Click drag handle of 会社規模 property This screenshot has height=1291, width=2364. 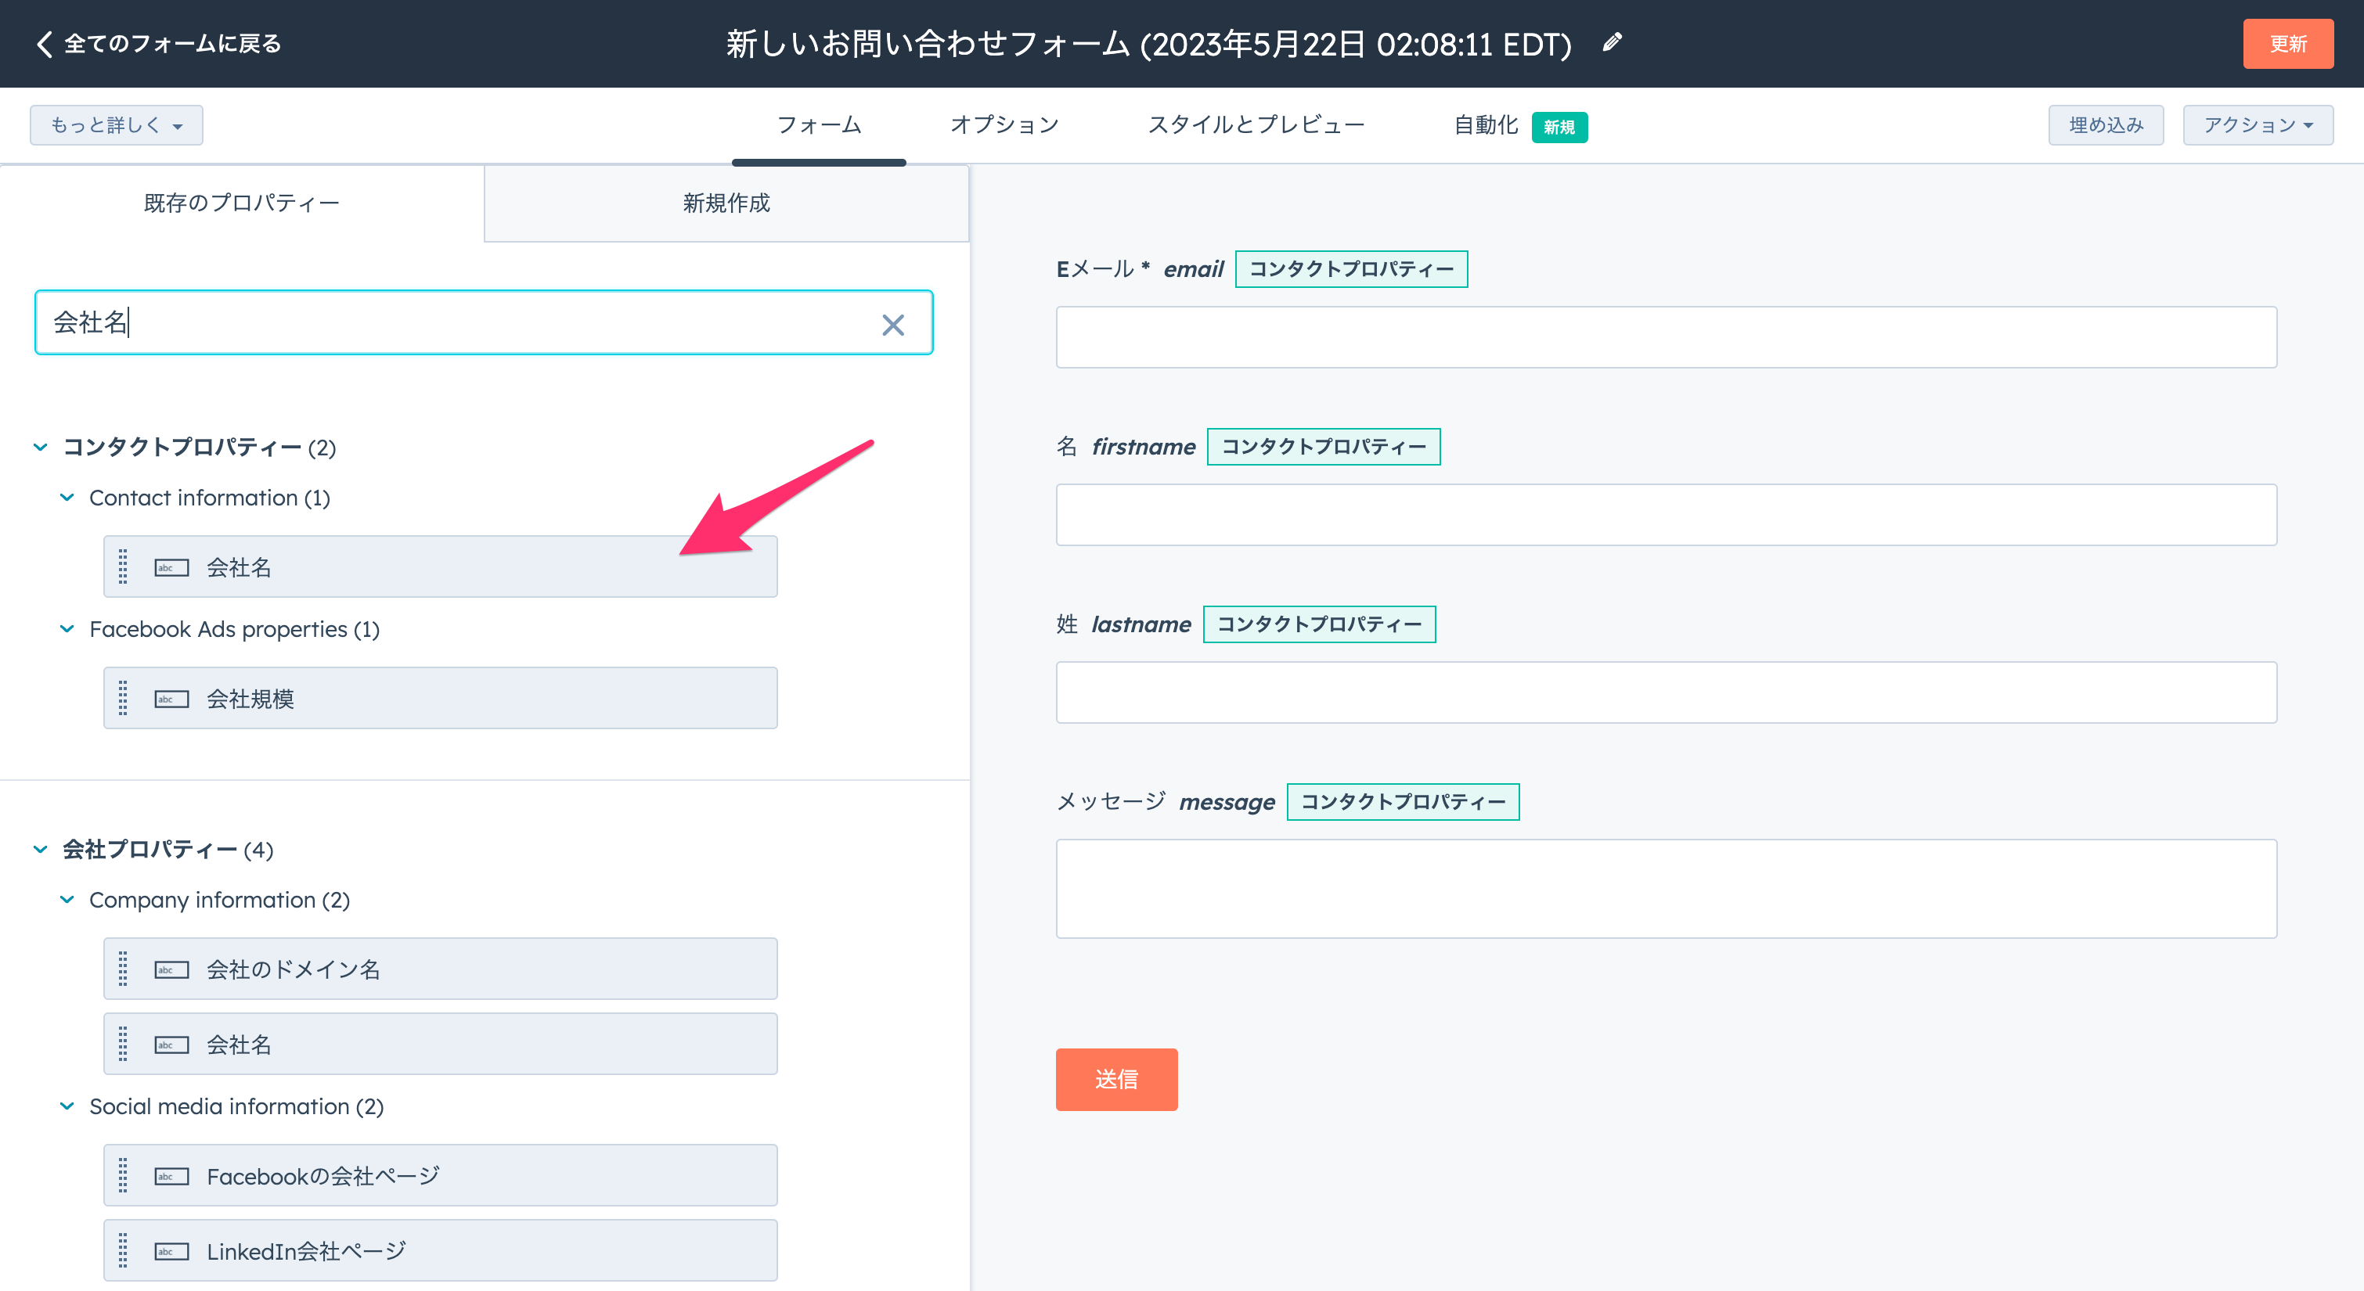123,698
